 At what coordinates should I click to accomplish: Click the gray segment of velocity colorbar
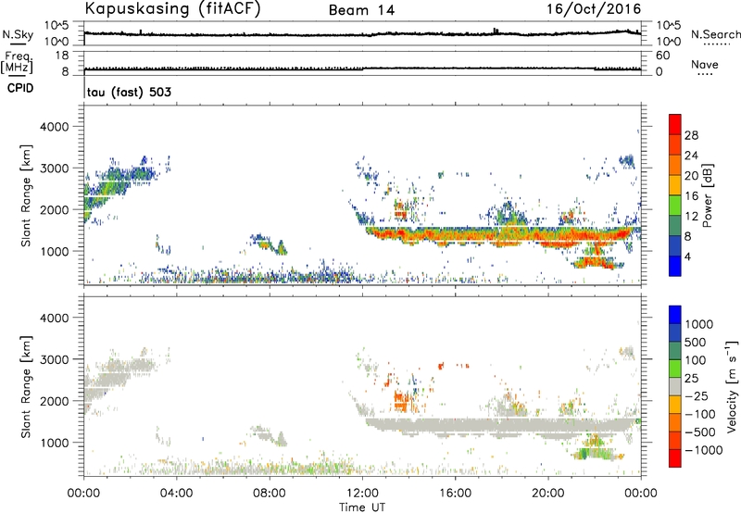[675, 387]
